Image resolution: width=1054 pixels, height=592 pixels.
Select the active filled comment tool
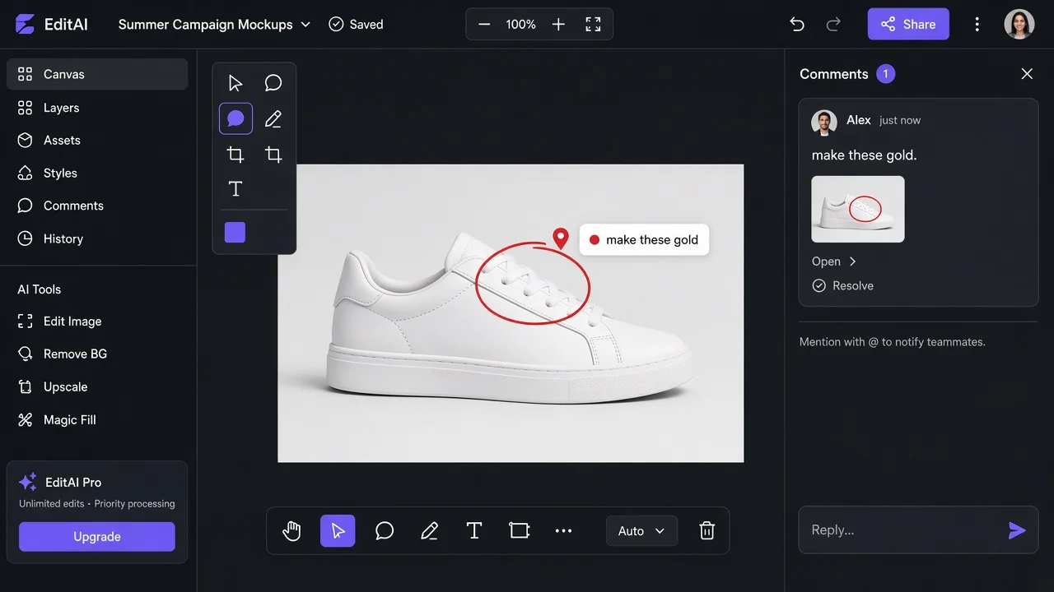236,119
